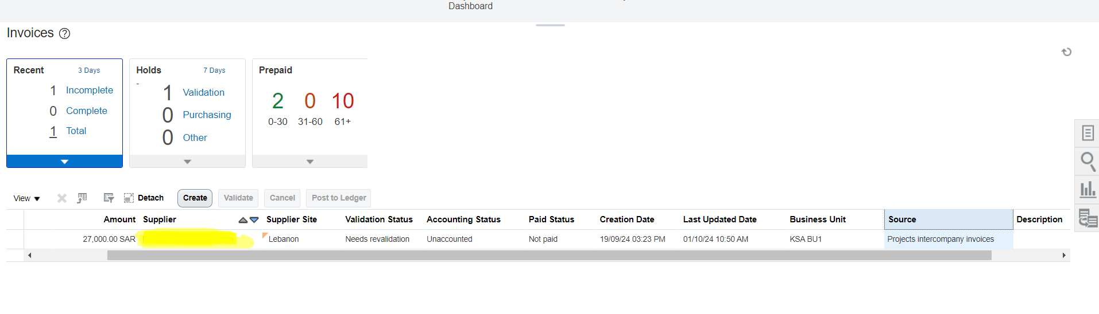Click the Business Unit column header
The height and width of the screenshot is (314, 1099).
click(x=818, y=219)
